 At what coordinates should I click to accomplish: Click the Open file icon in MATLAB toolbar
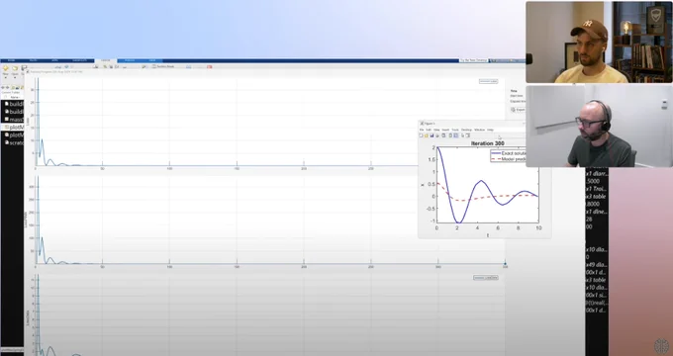click(x=15, y=68)
